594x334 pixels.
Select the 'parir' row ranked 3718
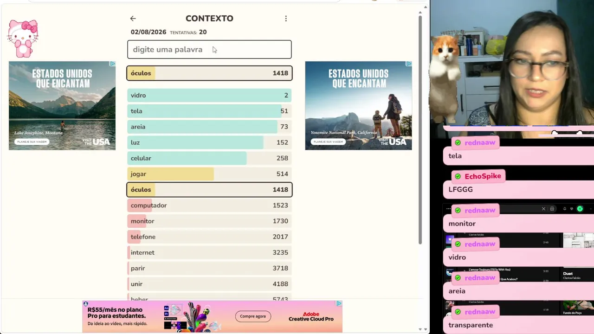coord(209,269)
